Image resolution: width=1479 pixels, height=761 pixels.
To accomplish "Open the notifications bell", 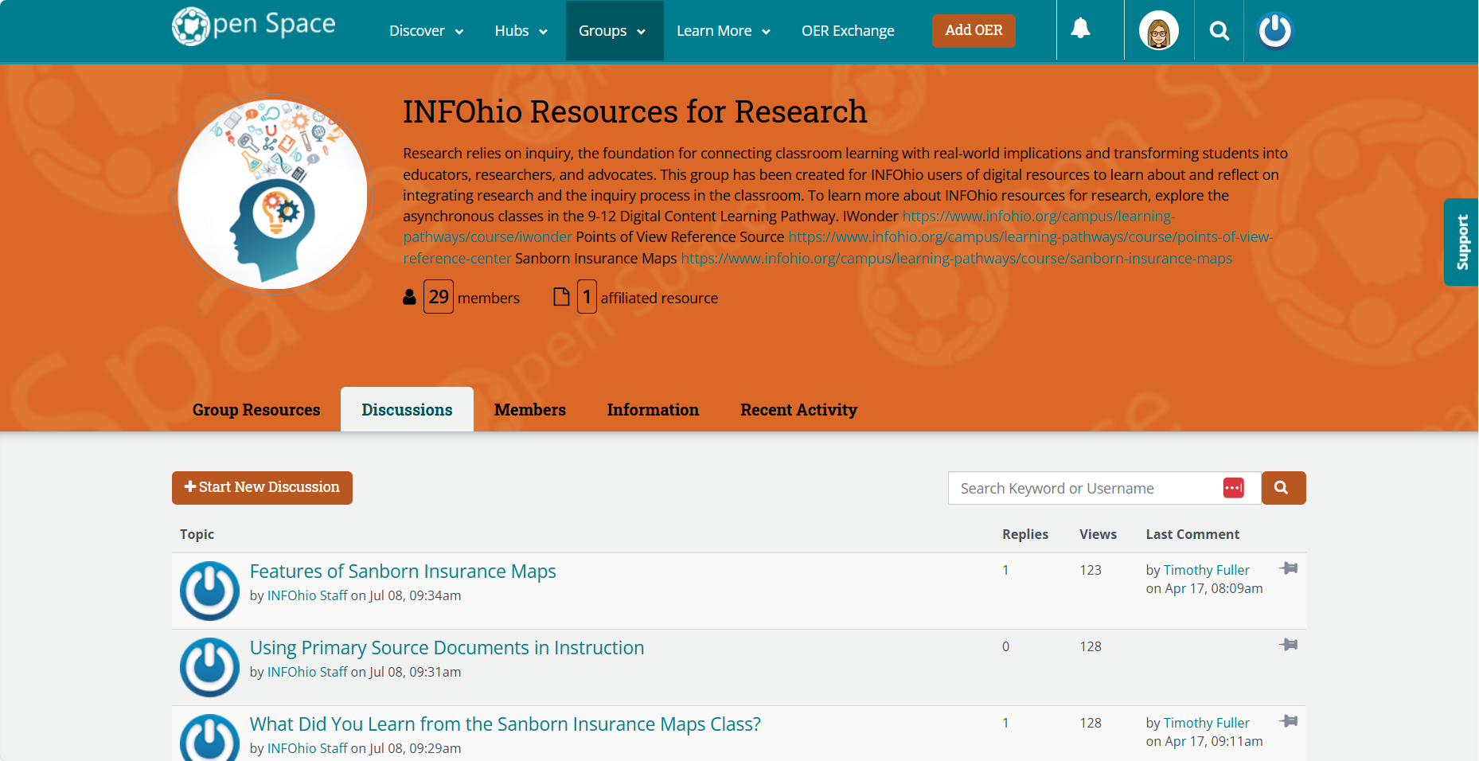I will point(1080,29).
